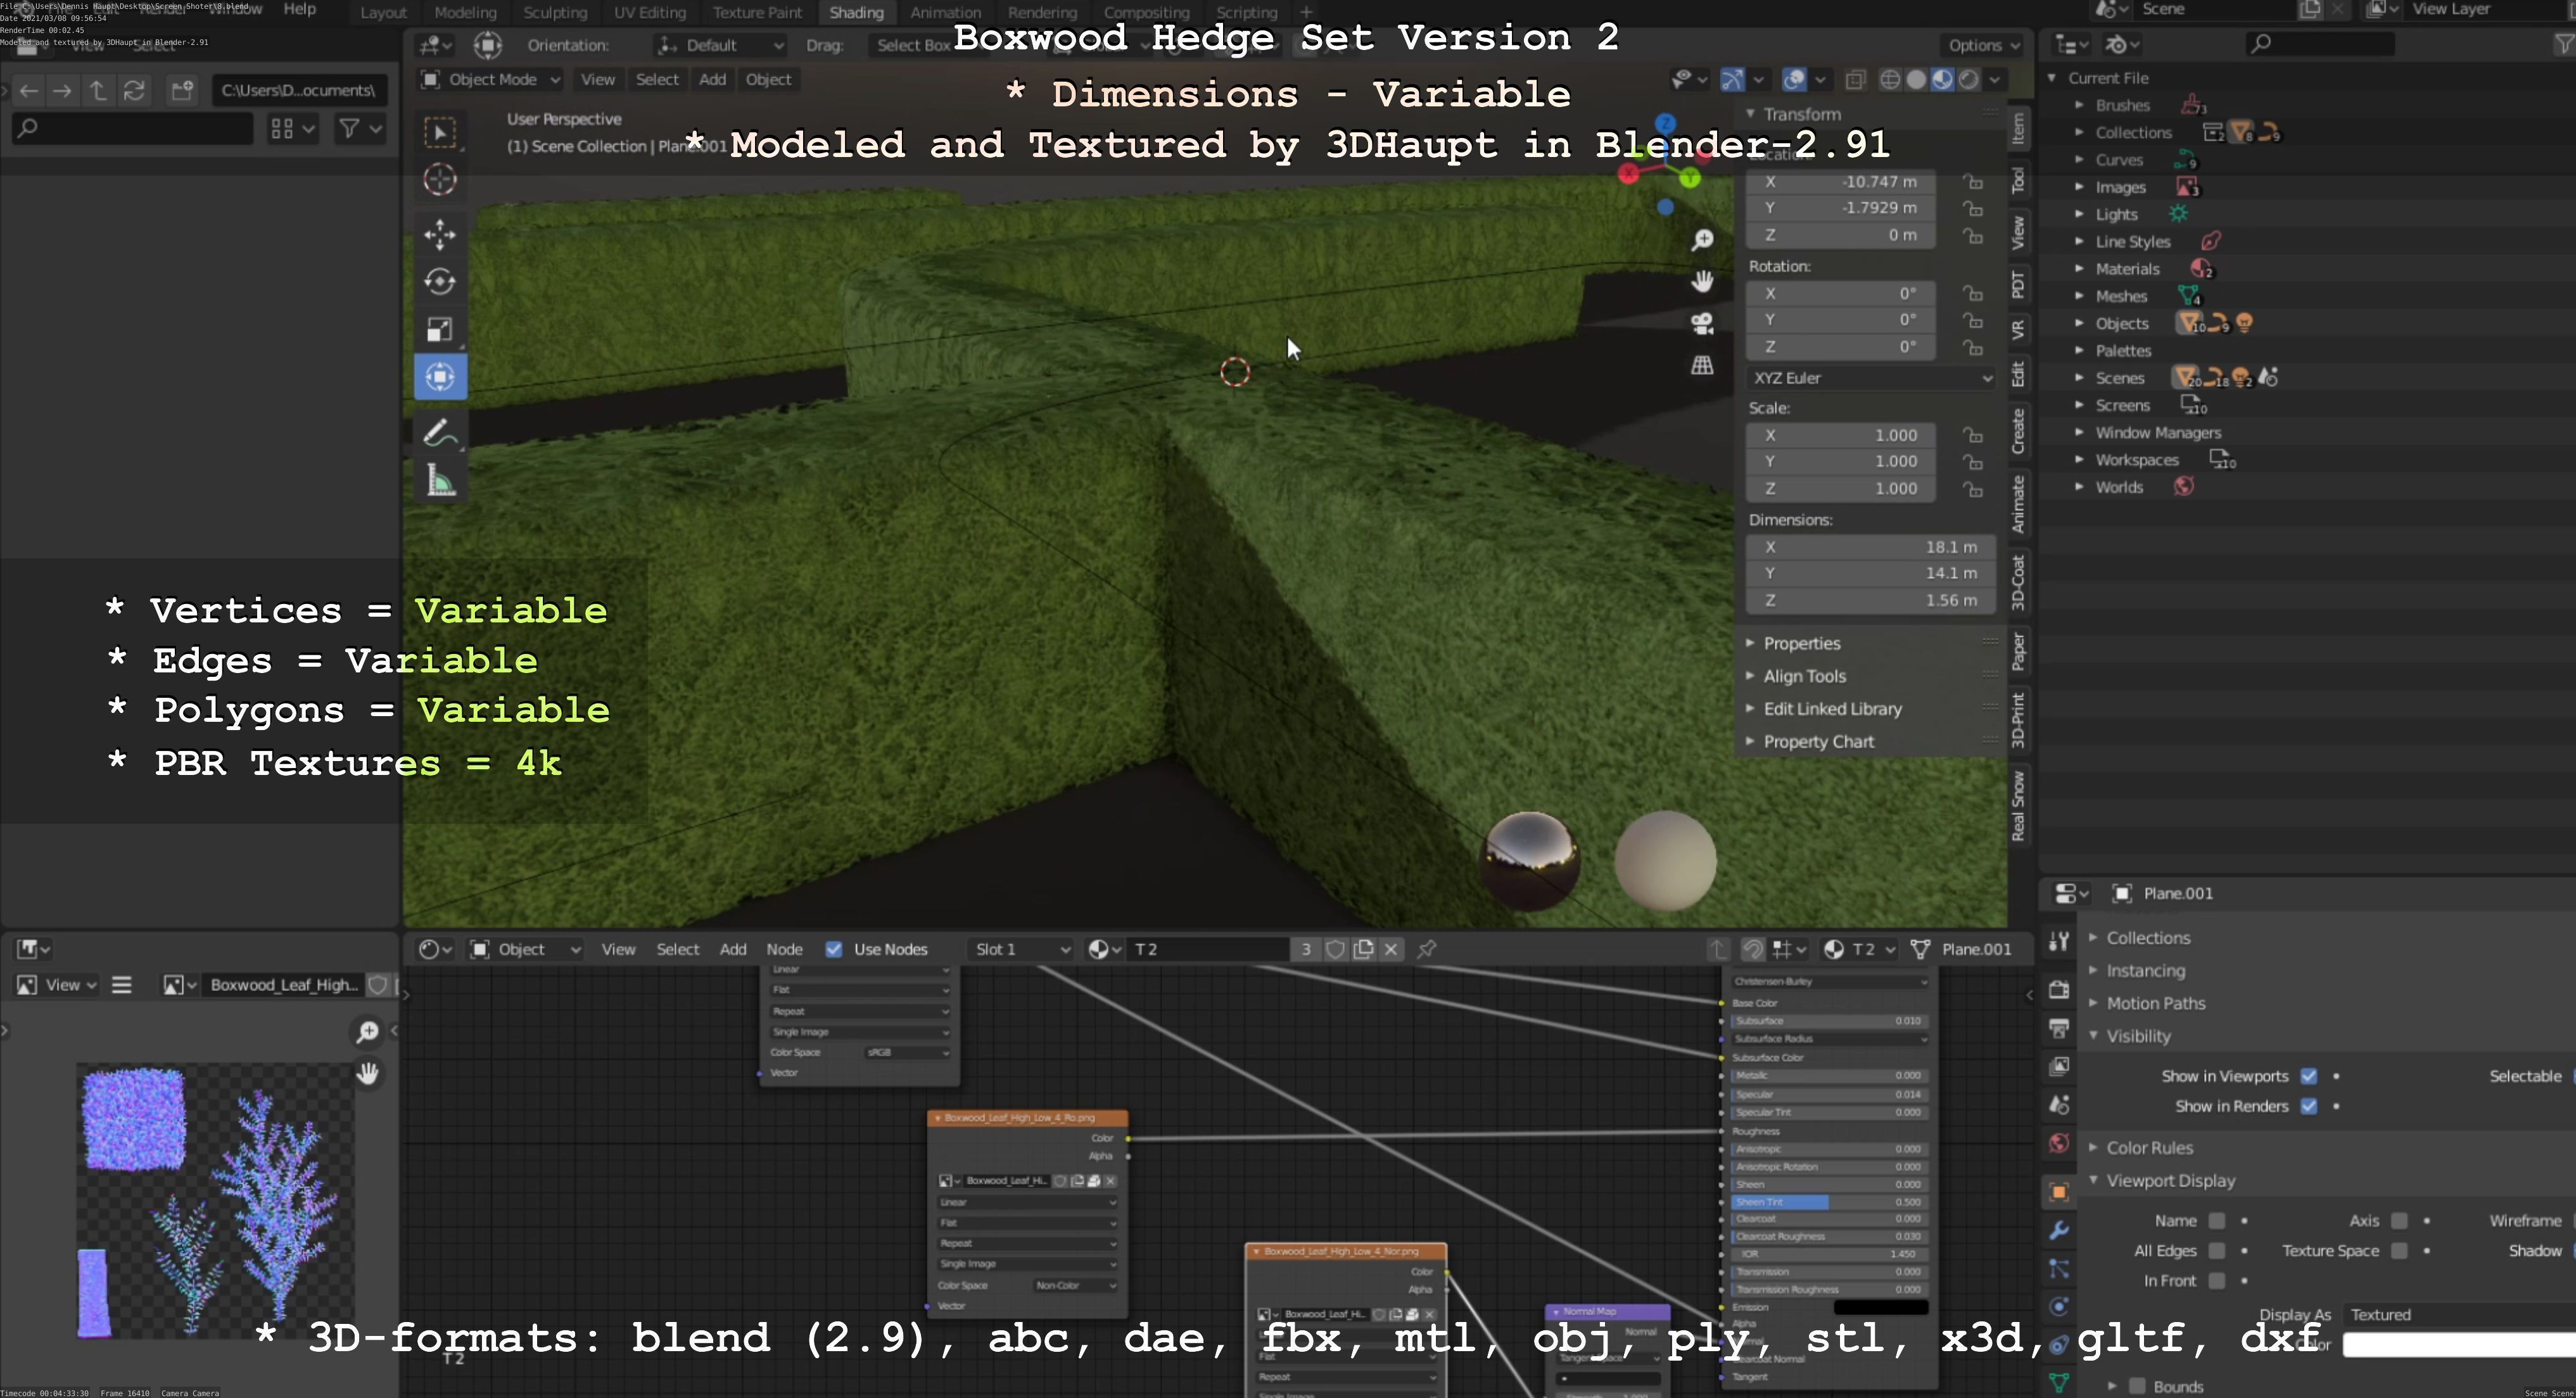The height and width of the screenshot is (1398, 2576).
Task: Select the Scale tool
Action: [x=440, y=330]
